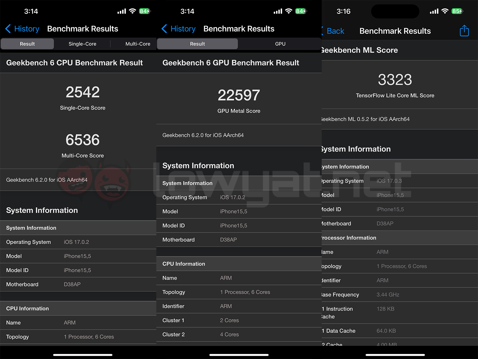Tap Geekbench ML Score heading
Viewport: 478px width, 359px height.
(x=360, y=50)
